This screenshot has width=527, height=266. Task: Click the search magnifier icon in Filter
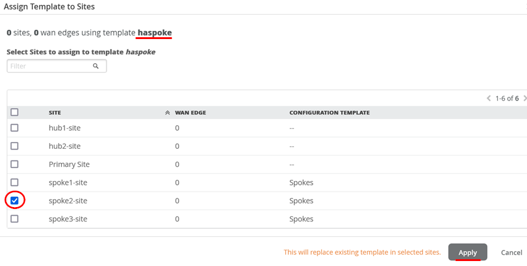click(x=96, y=66)
